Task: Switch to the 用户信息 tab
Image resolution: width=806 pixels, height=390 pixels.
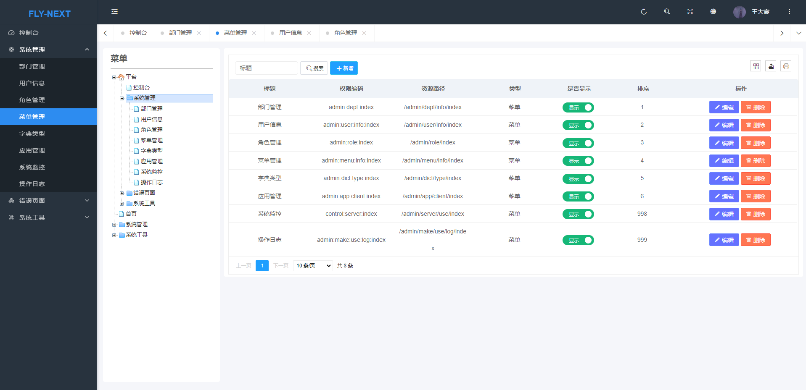Action: click(x=290, y=33)
